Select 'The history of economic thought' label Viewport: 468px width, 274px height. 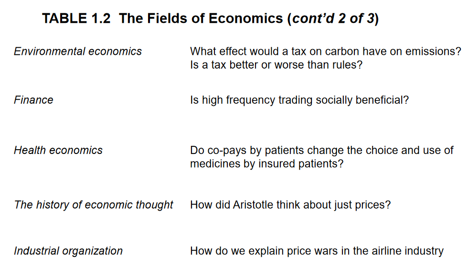click(x=94, y=205)
